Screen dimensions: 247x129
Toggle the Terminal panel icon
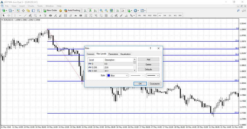pyautogui.click(x=33, y=10)
